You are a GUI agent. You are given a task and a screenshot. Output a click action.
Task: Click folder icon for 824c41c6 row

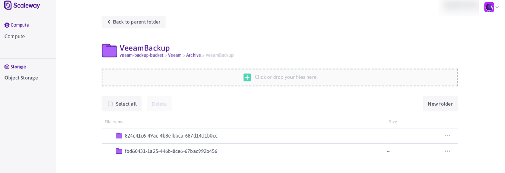119,136
